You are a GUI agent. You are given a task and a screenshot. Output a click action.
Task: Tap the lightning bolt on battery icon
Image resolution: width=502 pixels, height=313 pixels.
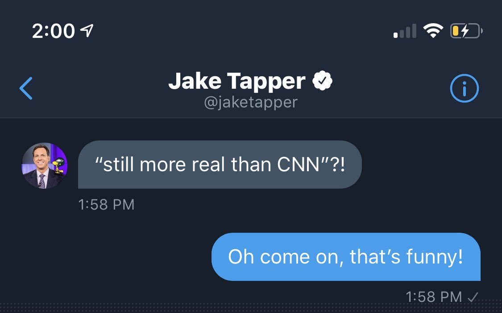click(x=465, y=31)
